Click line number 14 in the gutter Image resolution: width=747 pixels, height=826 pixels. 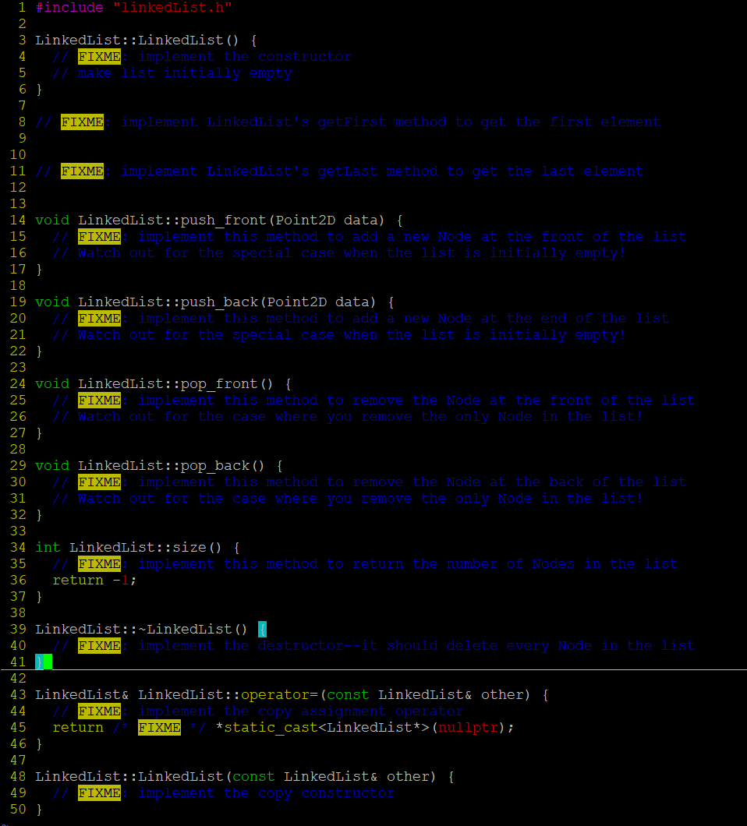[x=17, y=220]
